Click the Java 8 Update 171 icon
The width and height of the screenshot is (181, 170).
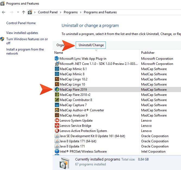click(x=57, y=146)
